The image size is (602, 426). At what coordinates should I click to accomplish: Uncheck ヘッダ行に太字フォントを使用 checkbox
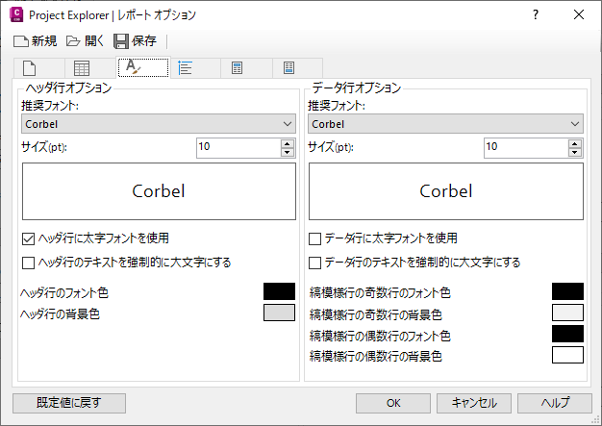[27, 238]
